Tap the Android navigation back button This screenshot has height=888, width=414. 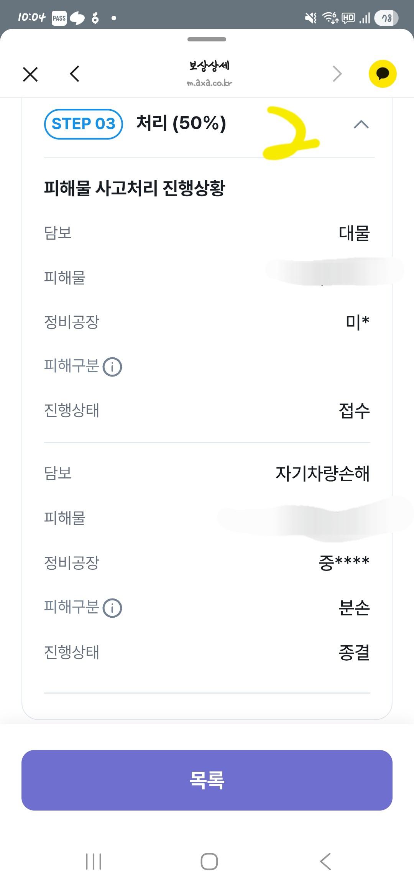point(325,862)
